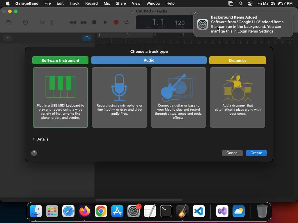
Task: Select the Software Instrument piano keyboard card
Action: 61,98
